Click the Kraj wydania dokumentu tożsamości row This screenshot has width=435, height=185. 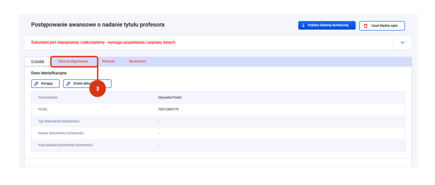[65, 145]
